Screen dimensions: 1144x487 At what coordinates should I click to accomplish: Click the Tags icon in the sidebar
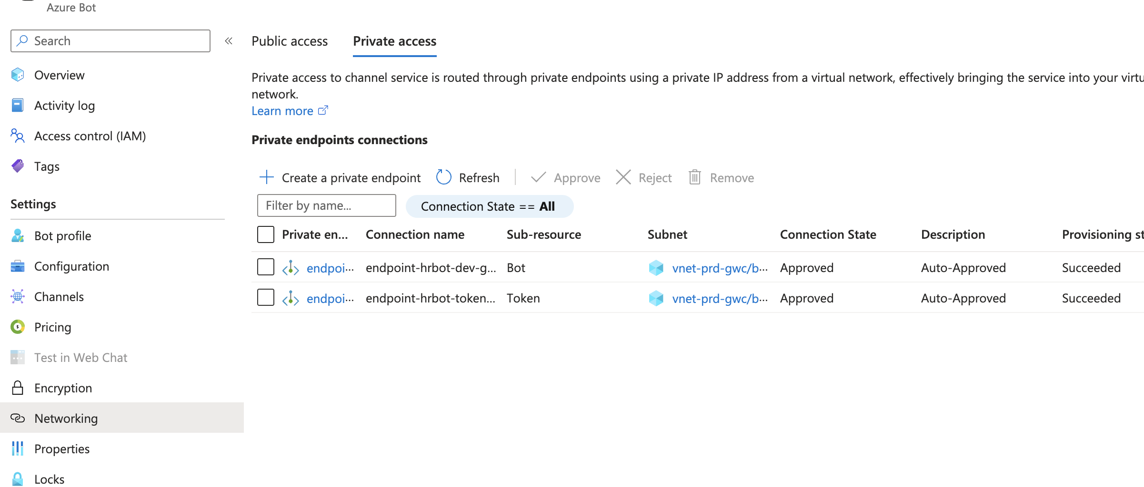click(17, 166)
